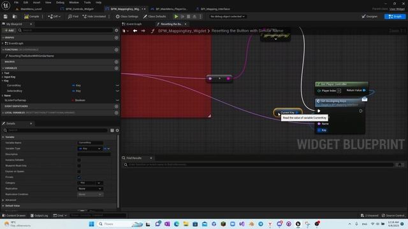Click the Current Key variable node
Screen dimensions: 408x229
pos(288,113)
